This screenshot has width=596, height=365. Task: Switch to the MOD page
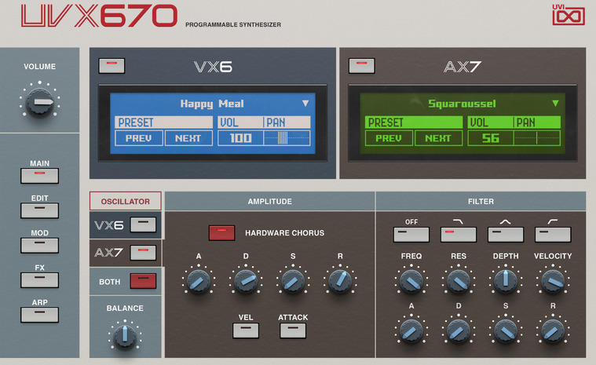(x=39, y=246)
